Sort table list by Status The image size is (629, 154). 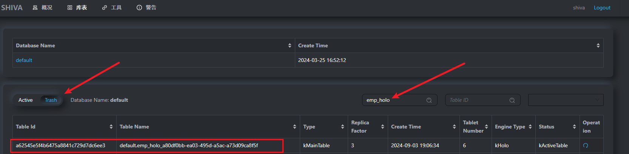click(x=574, y=127)
